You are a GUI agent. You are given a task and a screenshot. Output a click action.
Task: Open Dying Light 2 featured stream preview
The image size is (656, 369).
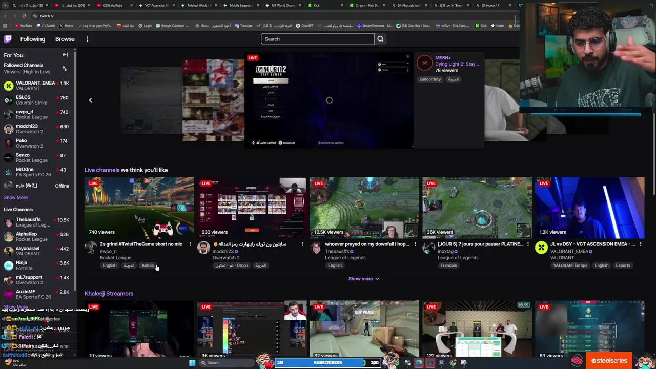tap(329, 100)
